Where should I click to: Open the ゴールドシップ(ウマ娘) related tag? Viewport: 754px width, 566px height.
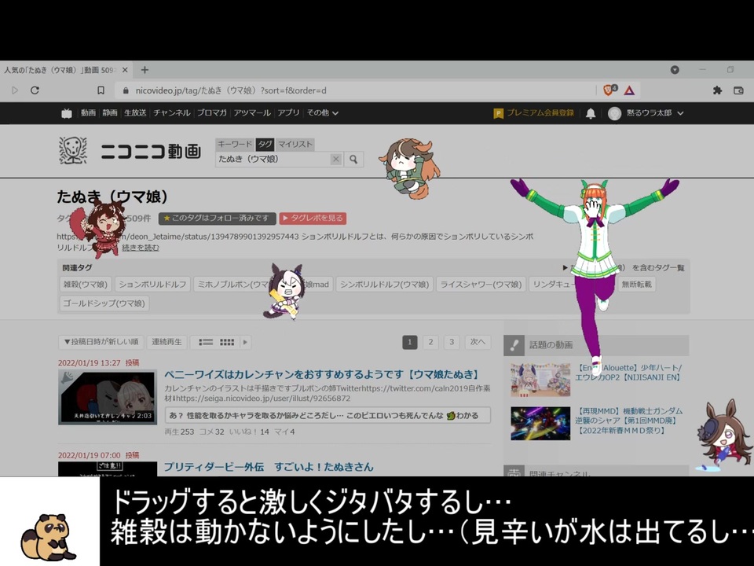(104, 303)
